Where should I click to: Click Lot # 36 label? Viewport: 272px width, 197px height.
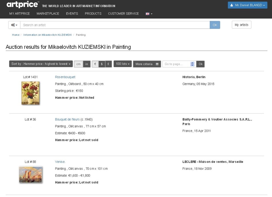(30, 120)
